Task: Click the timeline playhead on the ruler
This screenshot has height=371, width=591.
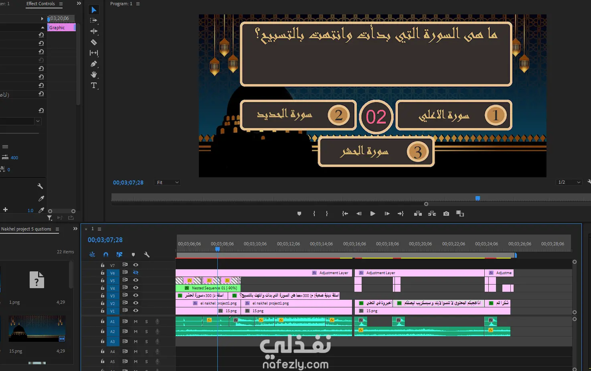Action: (217, 249)
